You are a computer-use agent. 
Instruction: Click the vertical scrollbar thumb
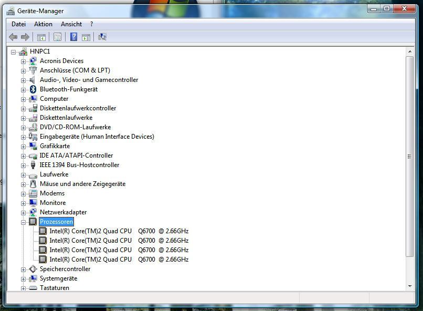point(410,157)
